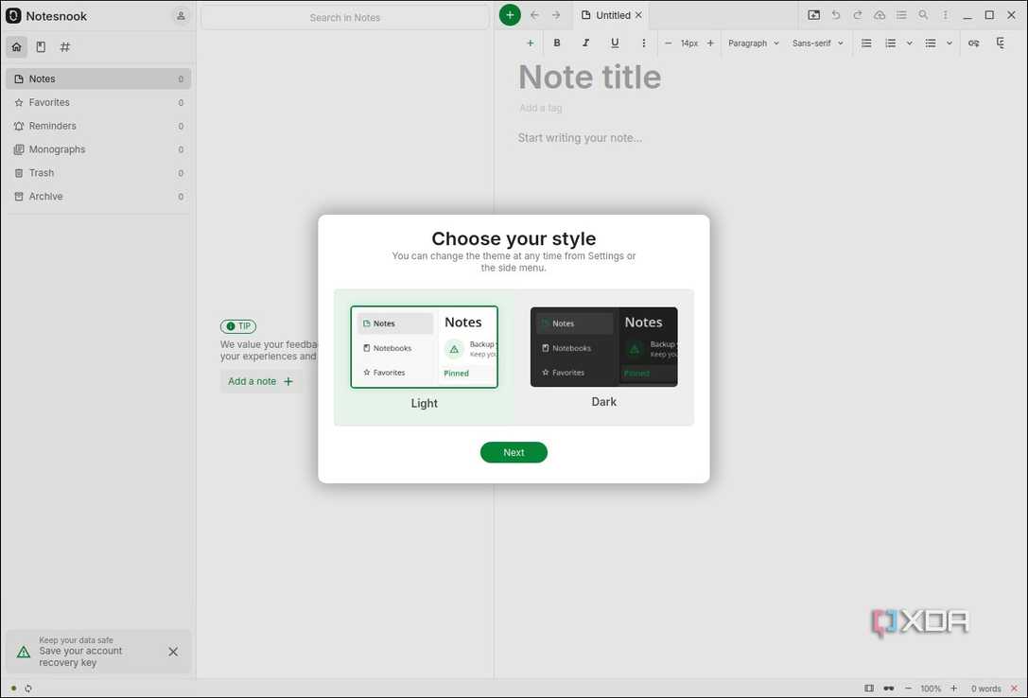
Task: Dismiss the recovery key notice
Action: point(173,652)
